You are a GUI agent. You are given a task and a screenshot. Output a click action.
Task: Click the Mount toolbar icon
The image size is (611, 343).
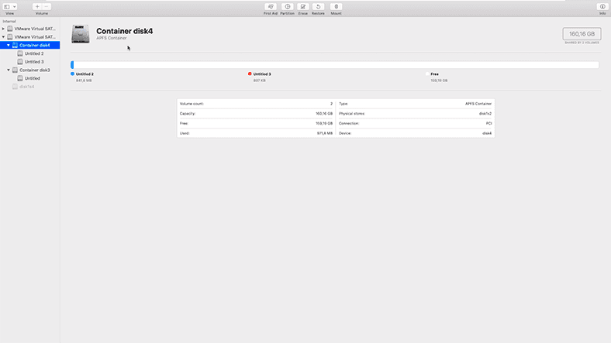(337, 7)
